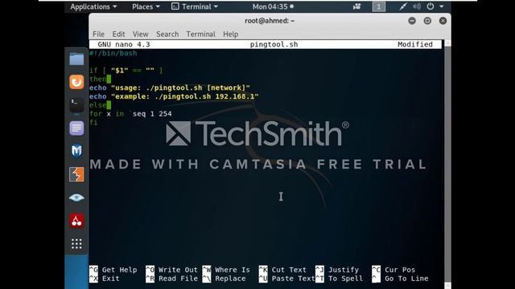Open the Help menu

(x=230, y=34)
